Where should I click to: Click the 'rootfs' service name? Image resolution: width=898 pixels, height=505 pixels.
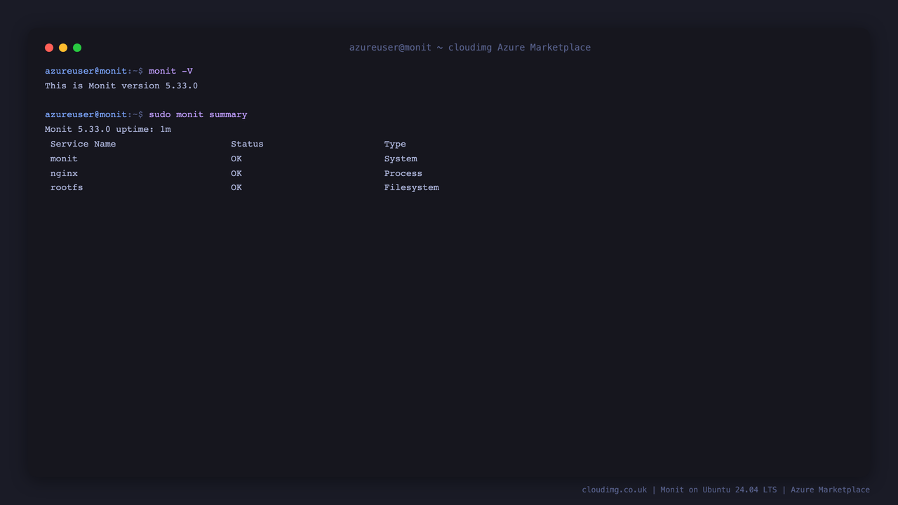(x=67, y=188)
